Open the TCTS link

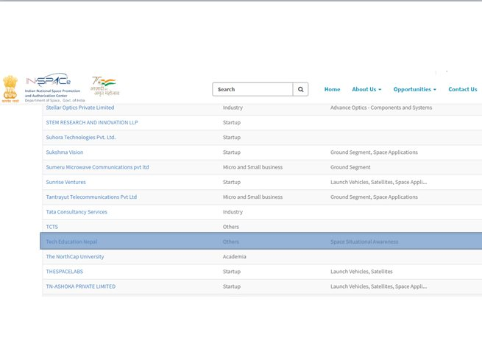[52, 227]
